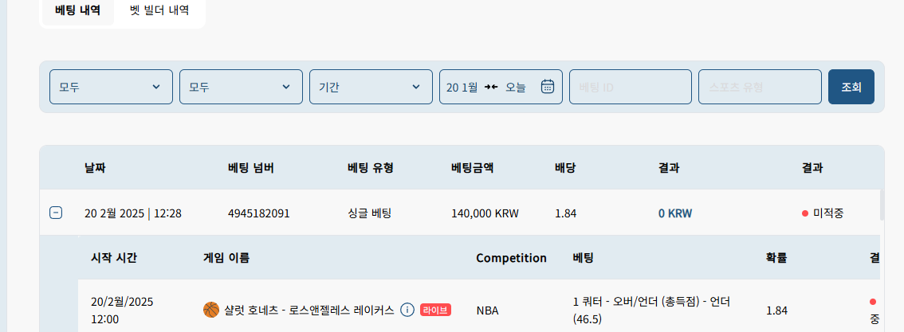Click the info icon beside the match name
This screenshot has height=332, width=904.
tap(407, 311)
